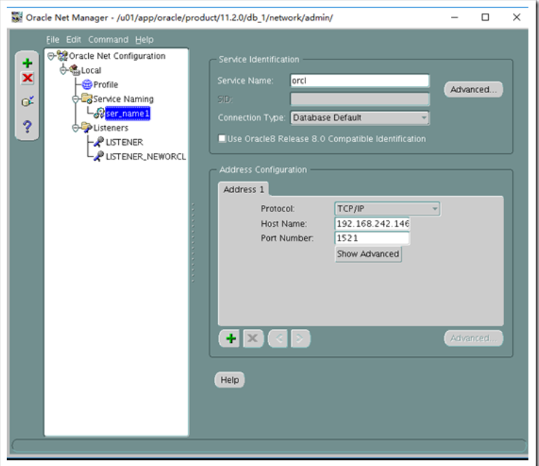Click the Local node icon in tree
Image resolution: width=539 pixels, height=466 pixels.
click(75, 70)
